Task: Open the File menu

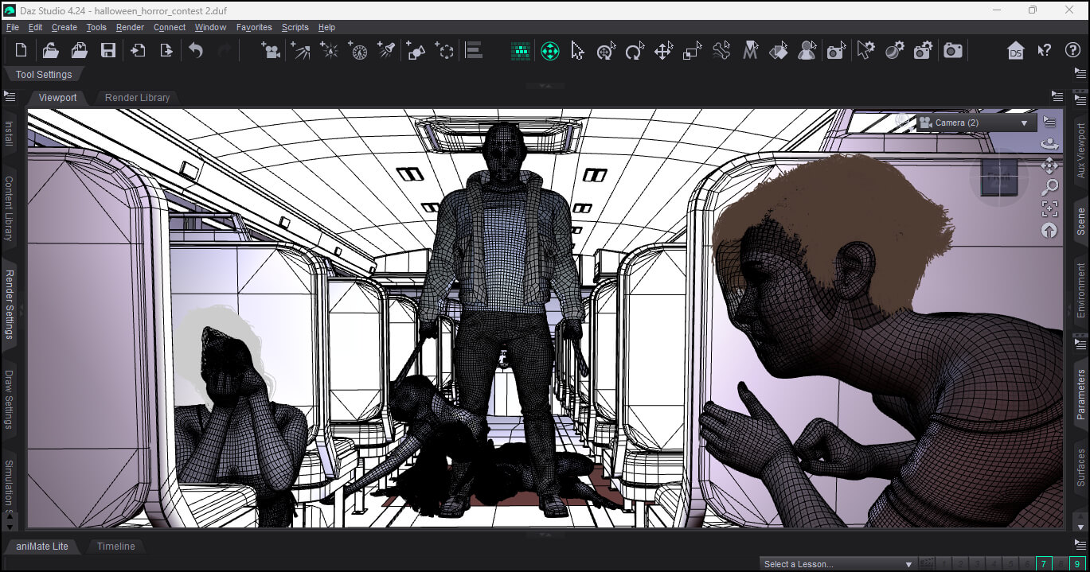Action: click(13, 27)
